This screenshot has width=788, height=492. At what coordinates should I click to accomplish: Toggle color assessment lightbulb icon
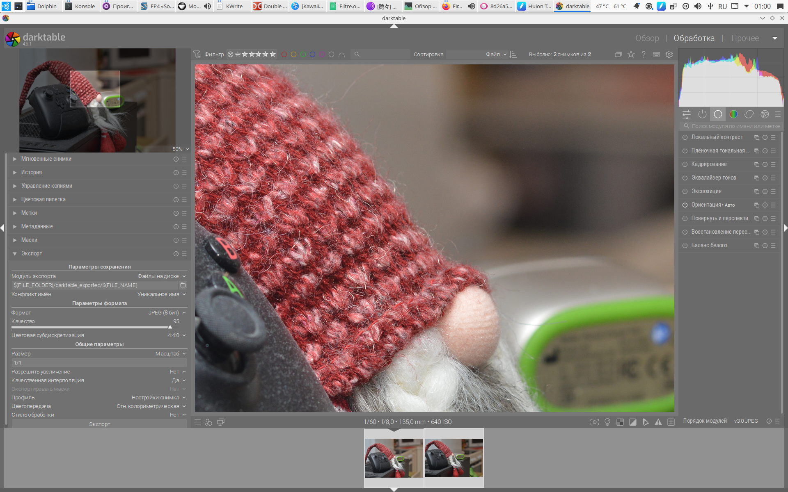pos(607,422)
